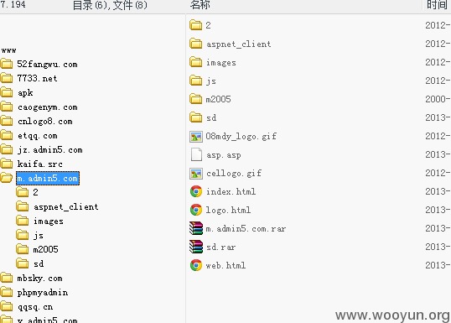The width and height of the screenshot is (451, 323).
Task: Select sd.rar archive file icon
Action: (196, 247)
